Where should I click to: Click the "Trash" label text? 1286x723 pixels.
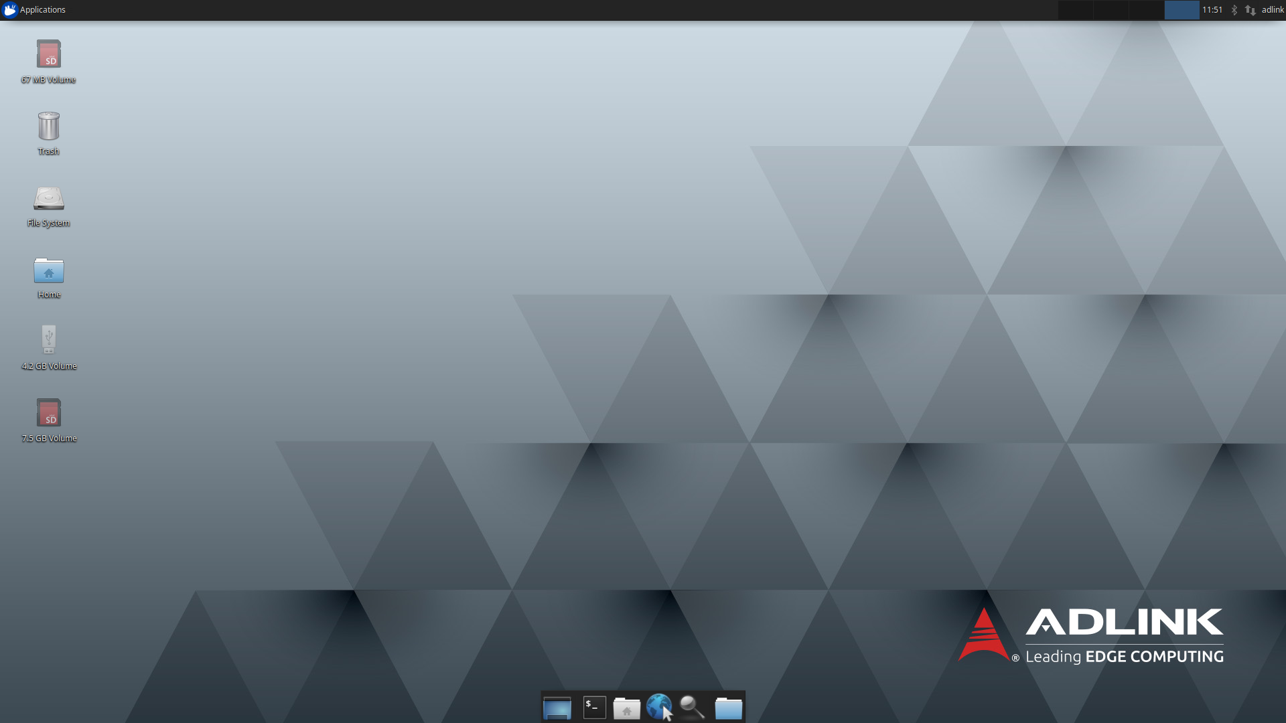pyautogui.click(x=49, y=151)
